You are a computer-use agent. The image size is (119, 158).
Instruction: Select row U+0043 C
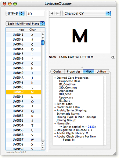pos(23,44)
